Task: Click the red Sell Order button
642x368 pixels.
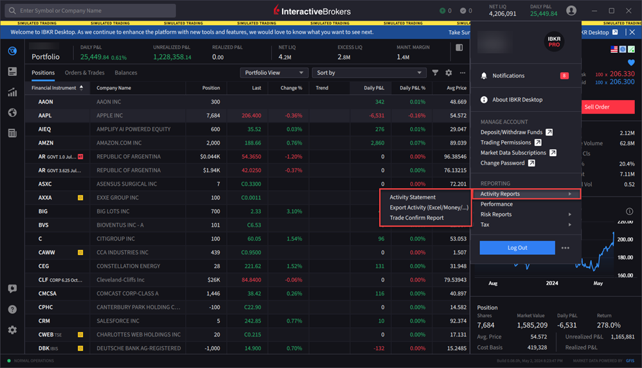Action: tap(608, 107)
